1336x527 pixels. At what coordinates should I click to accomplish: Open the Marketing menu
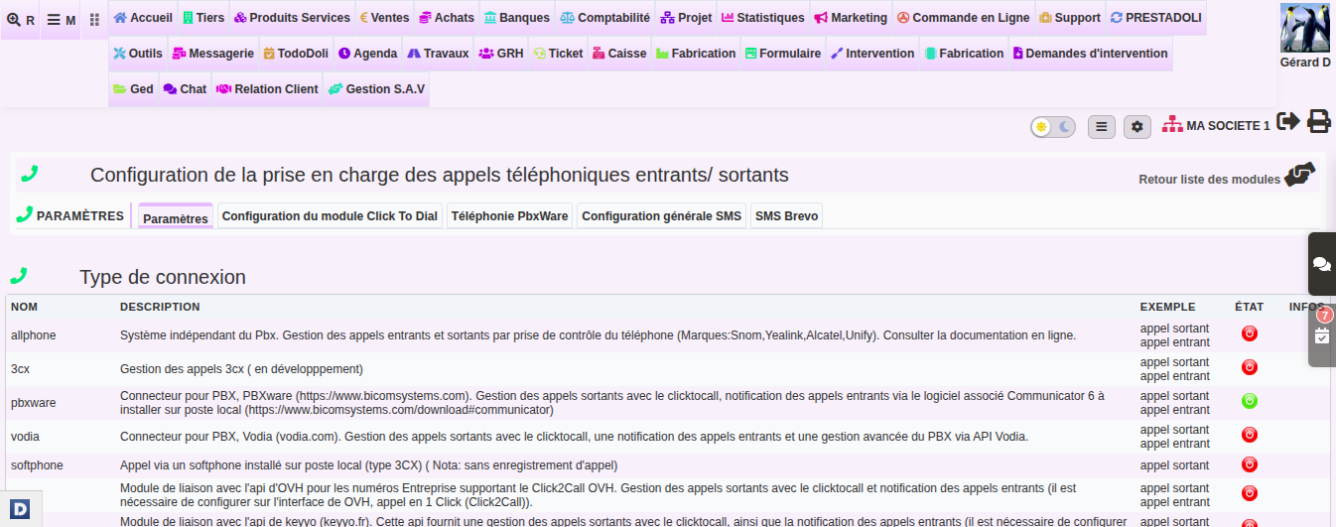tap(851, 18)
